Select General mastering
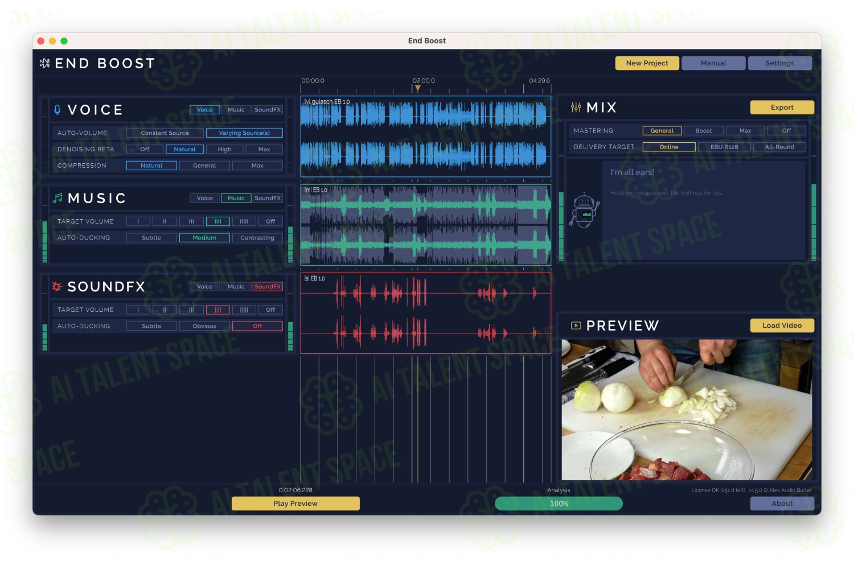 [x=662, y=131]
